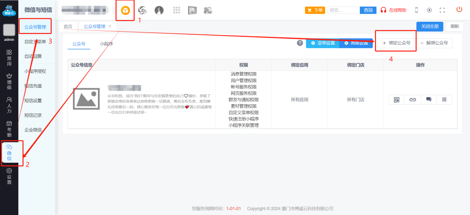This screenshot has width=470, height=215.
Task: Open the photo gallery module icon in top bar
Action: (x=208, y=10)
